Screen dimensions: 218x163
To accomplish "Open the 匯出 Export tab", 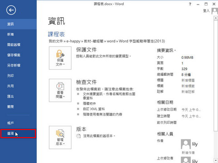I will [18, 96].
